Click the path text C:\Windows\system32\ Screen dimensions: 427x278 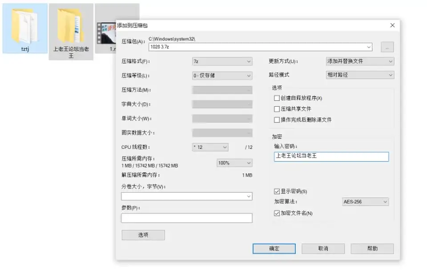coord(172,39)
